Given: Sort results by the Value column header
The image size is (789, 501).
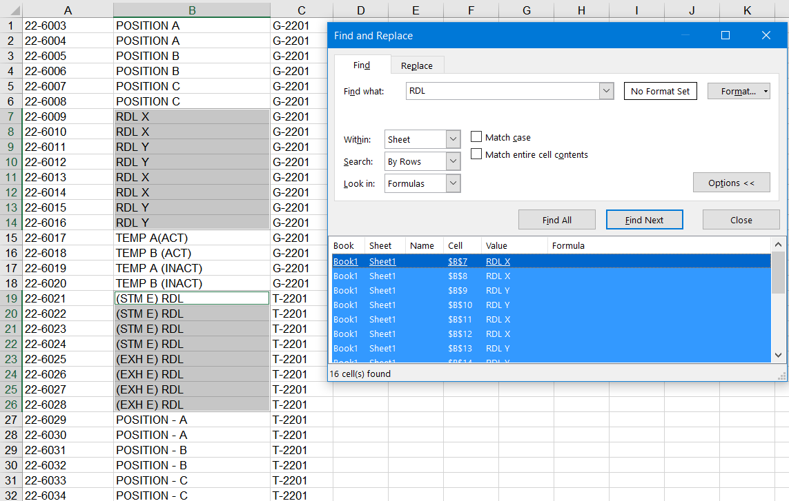Looking at the screenshot, I should tap(514, 246).
